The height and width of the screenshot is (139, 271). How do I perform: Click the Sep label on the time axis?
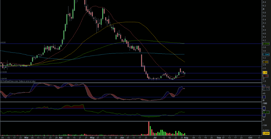tap(219, 138)
